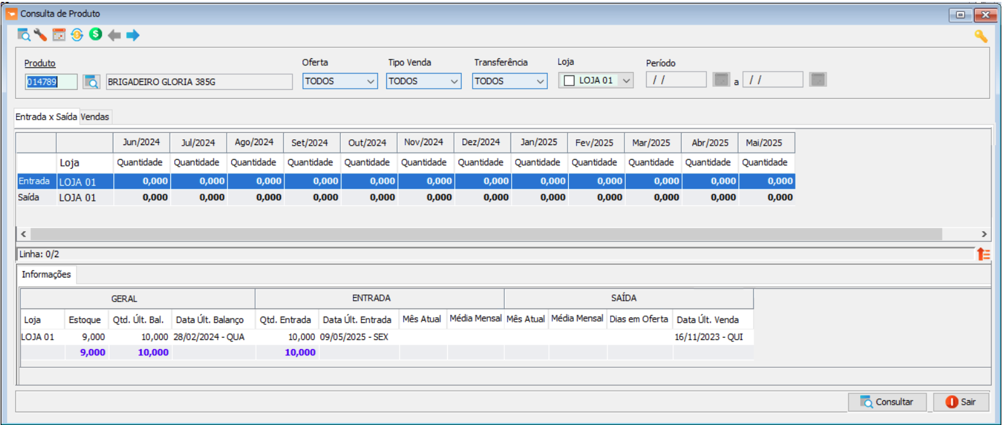Click the Consultar button
The height and width of the screenshot is (425, 1002).
[887, 402]
